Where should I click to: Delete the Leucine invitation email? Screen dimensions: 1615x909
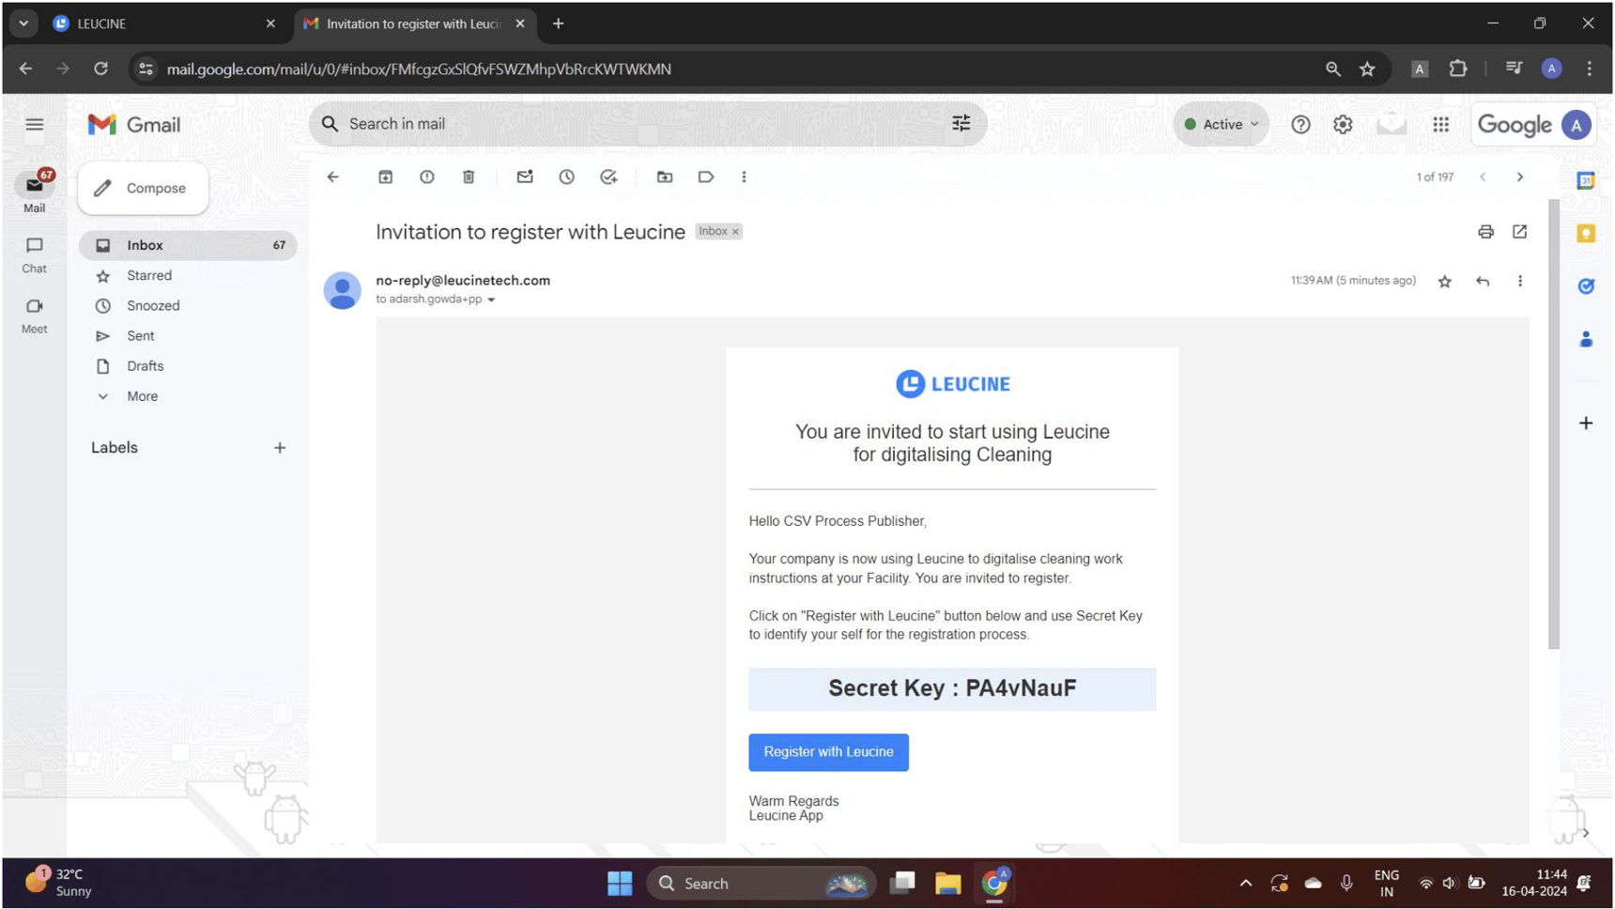[x=469, y=177]
